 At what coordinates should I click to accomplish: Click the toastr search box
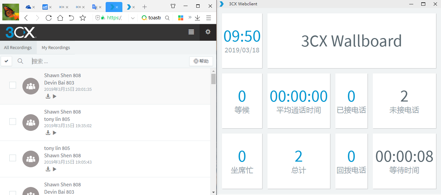point(154,18)
